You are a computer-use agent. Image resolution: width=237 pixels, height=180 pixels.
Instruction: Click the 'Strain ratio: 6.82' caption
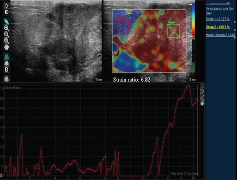132,79
